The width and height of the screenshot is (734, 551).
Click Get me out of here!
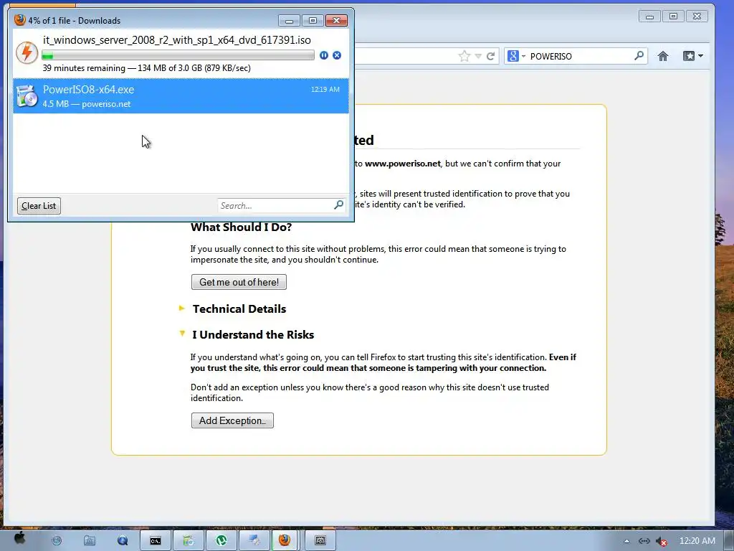(239, 282)
